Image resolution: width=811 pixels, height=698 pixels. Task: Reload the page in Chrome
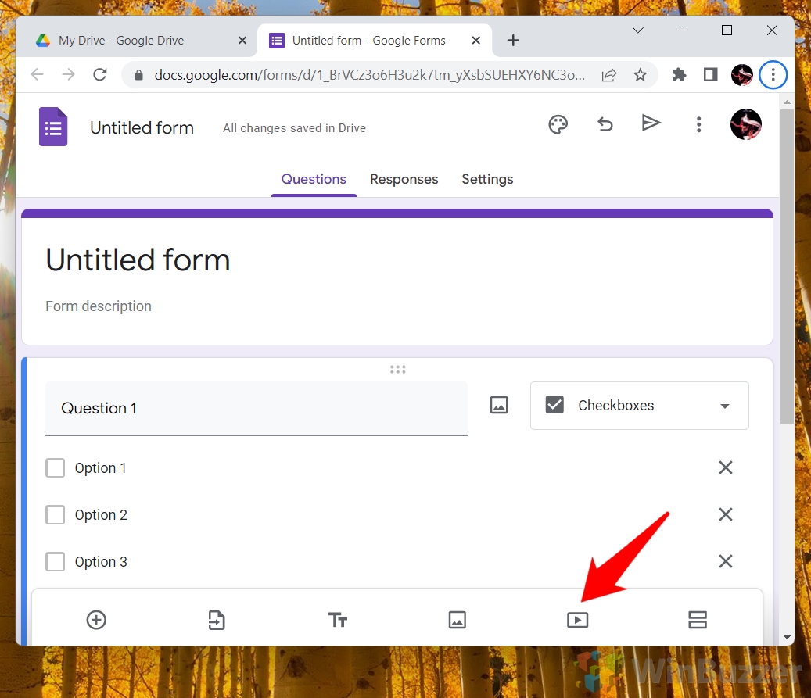(100, 75)
